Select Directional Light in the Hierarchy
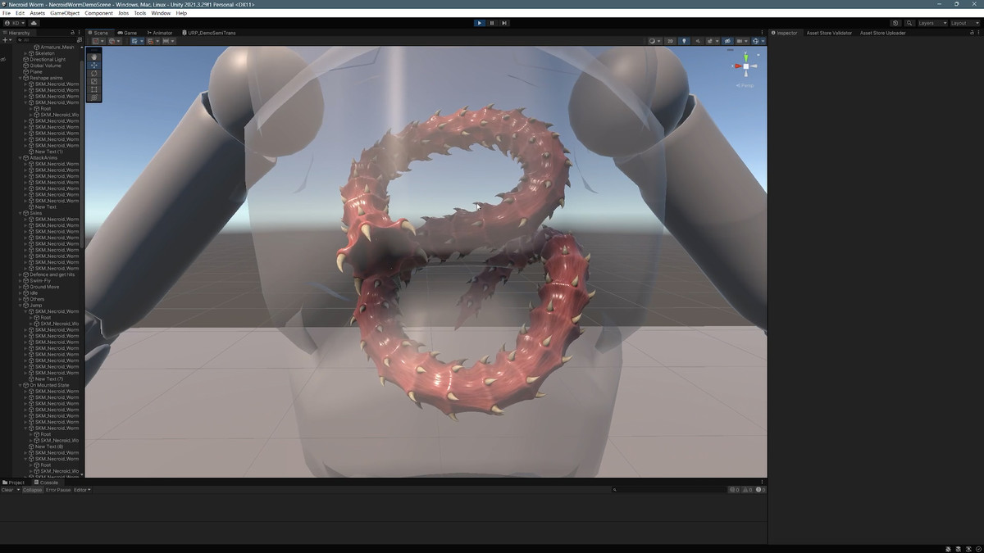This screenshot has width=984, height=553. coord(48,60)
